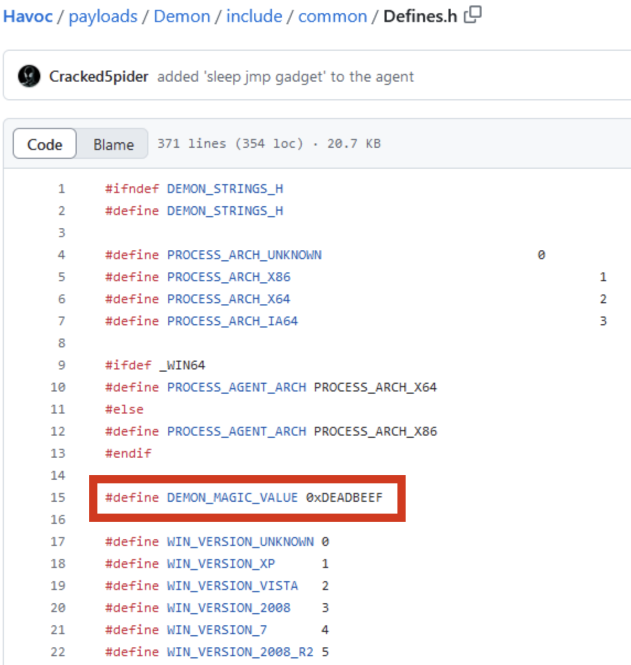Select line number 9 with #ifdef _WIN64
The image size is (631, 665).
(x=61, y=365)
